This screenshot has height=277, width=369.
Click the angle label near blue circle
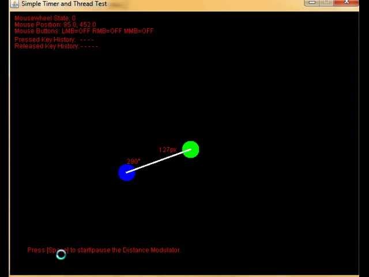(x=133, y=161)
